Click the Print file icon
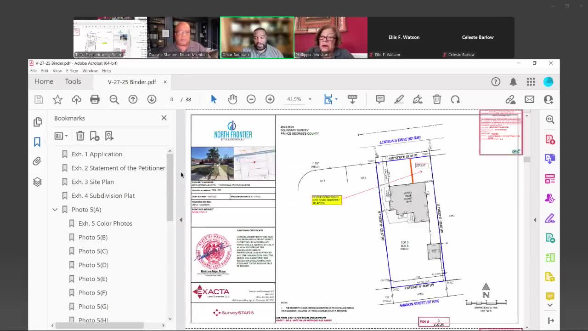 95,99
